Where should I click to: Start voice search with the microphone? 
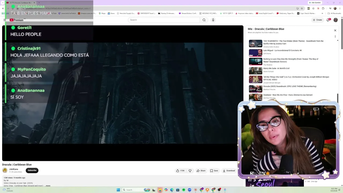click(x=213, y=20)
